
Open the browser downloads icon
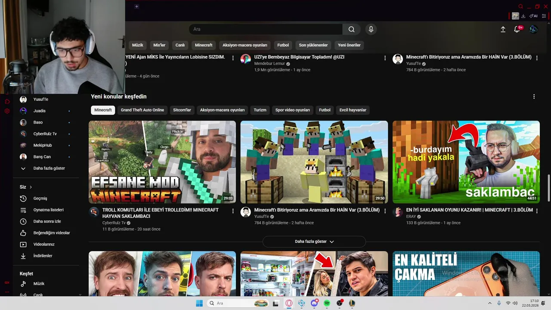tap(523, 16)
